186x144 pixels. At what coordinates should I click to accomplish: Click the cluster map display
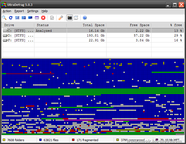click(x=93, y=97)
